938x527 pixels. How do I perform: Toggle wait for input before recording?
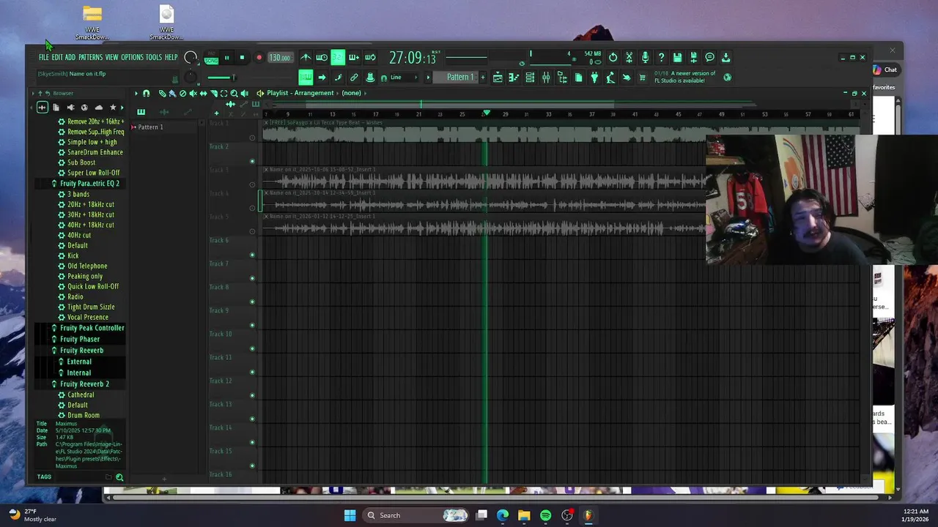[322, 57]
